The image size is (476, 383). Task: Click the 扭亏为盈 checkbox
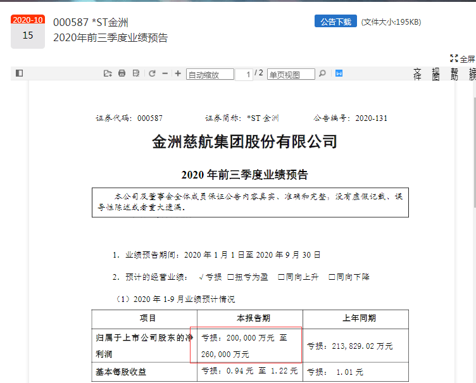click(230, 277)
